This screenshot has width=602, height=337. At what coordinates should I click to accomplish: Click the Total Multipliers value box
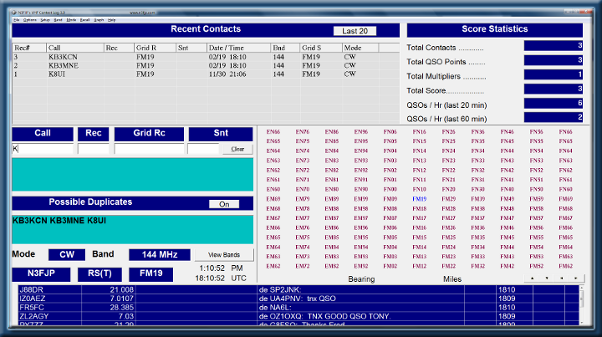[x=554, y=74]
